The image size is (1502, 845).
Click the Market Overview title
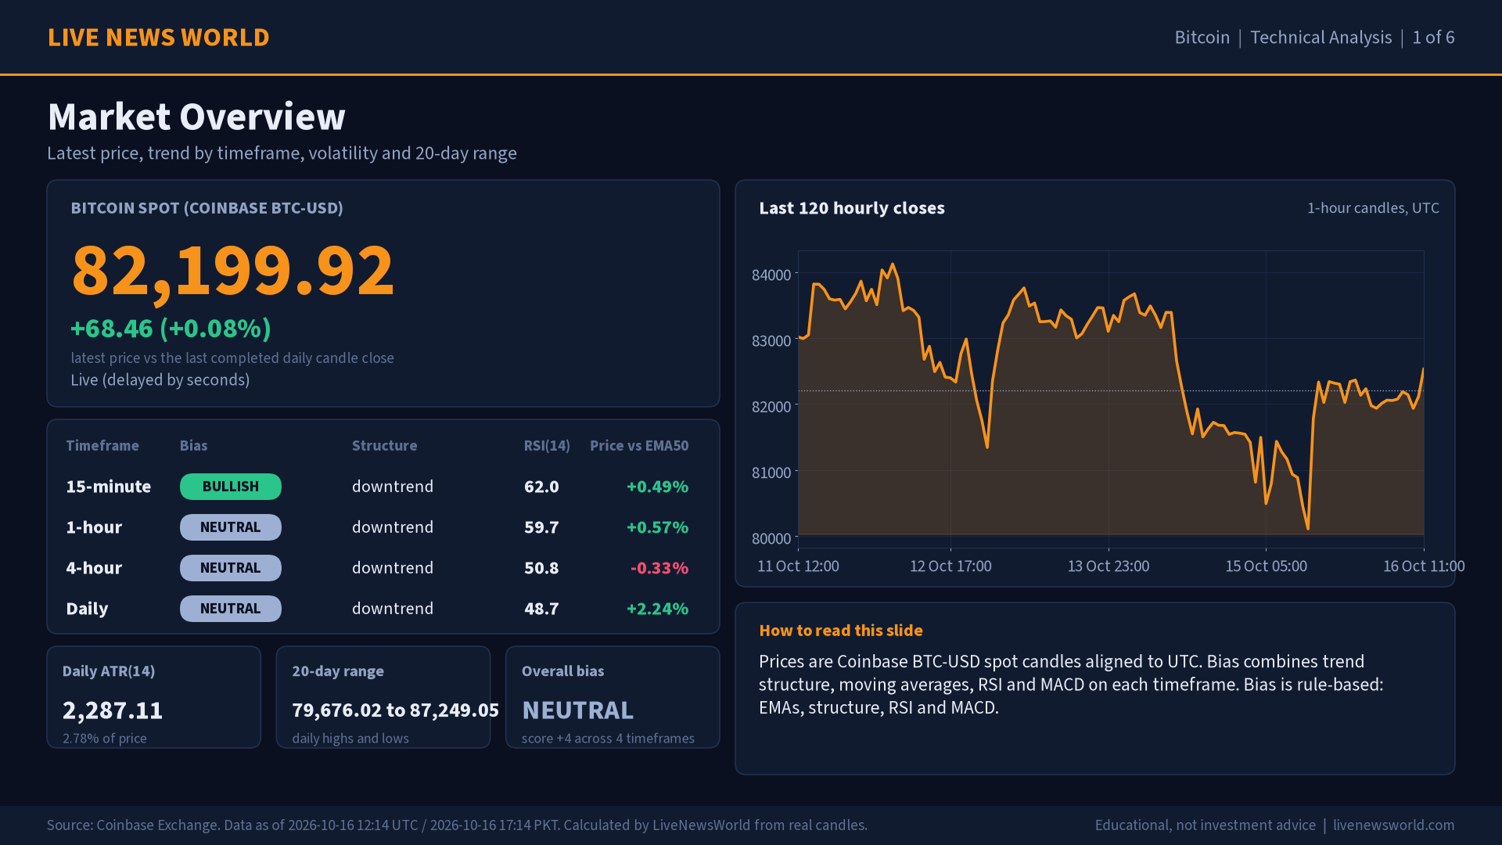tap(196, 117)
